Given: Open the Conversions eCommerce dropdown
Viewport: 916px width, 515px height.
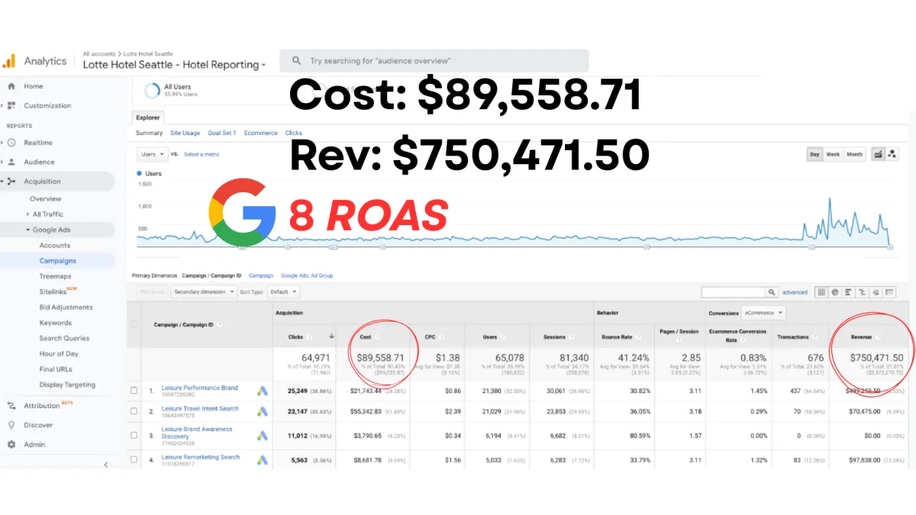Looking at the screenshot, I should 763,313.
